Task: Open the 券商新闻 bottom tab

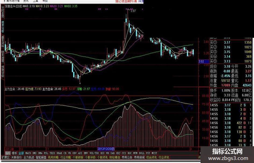Action: coord(139,157)
